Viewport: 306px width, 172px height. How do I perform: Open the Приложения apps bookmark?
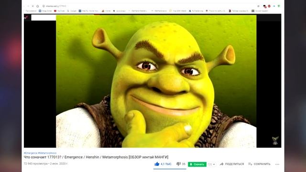pyautogui.click(x=30, y=11)
